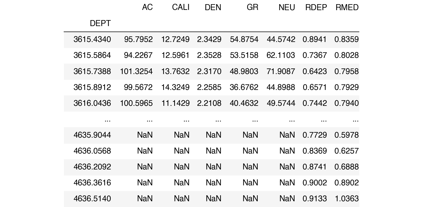Viewport: 423px width, 207px height.
Task: Click DEN value 2.2108
Action: click(x=209, y=103)
